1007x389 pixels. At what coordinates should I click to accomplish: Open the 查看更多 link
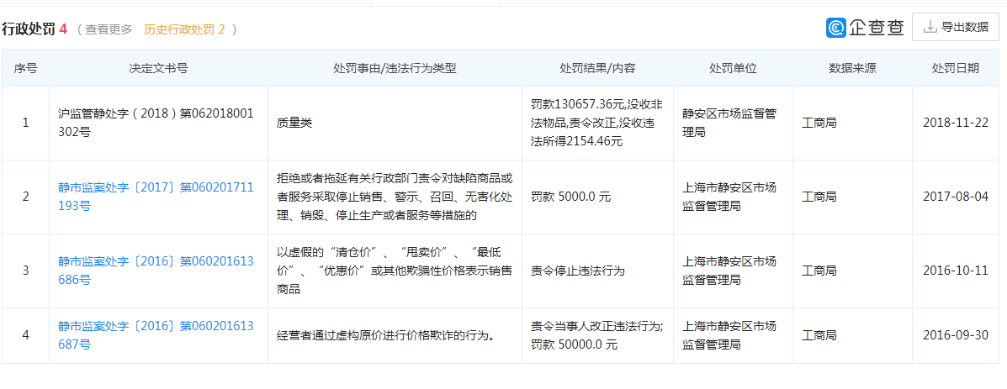coord(109,29)
